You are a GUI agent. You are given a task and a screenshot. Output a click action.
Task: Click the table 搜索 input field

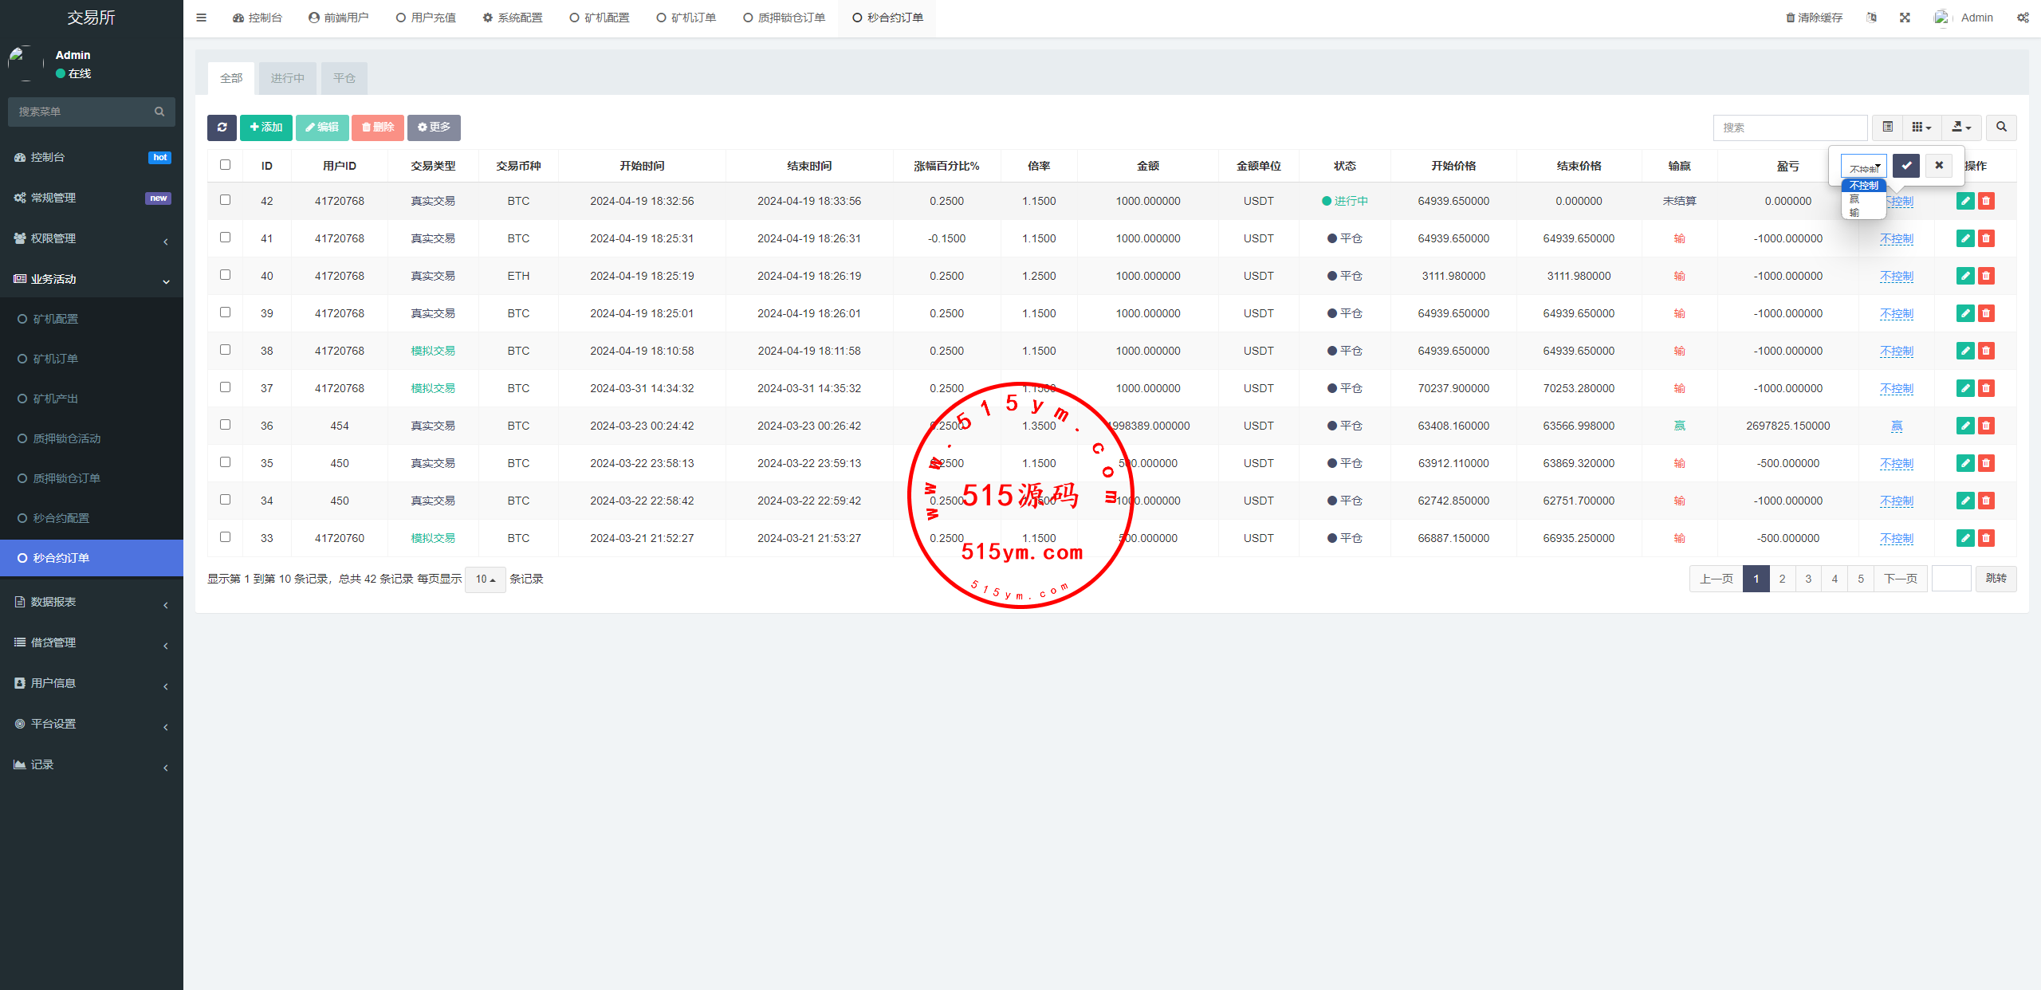pos(1790,128)
